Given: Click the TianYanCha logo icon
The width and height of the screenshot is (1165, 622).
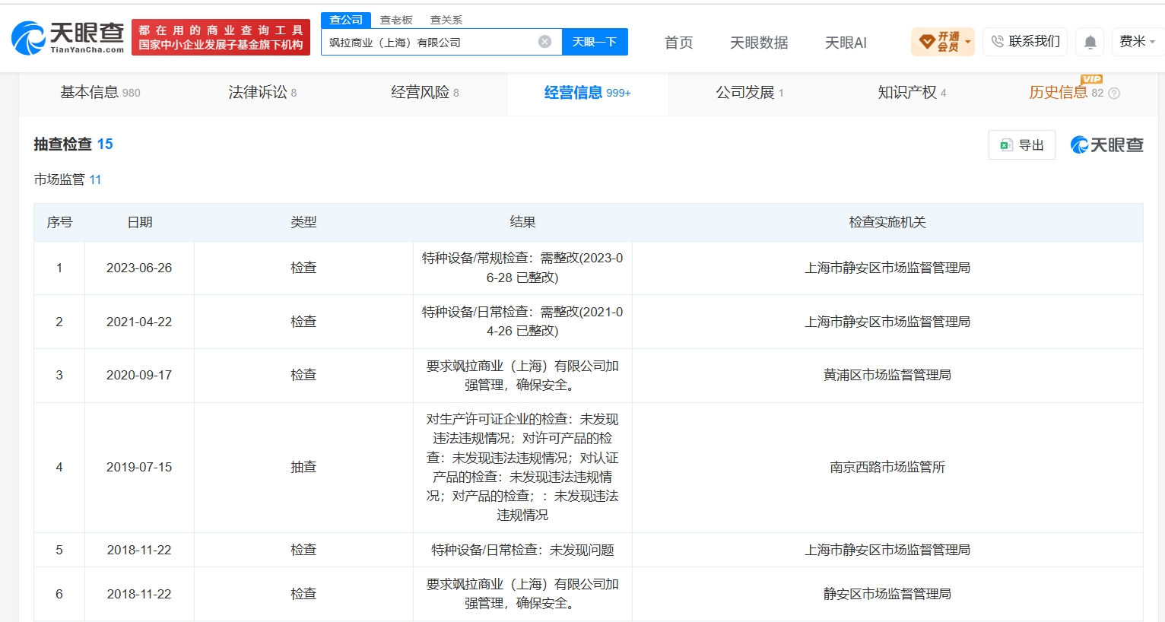Looking at the screenshot, I should coord(29,38).
